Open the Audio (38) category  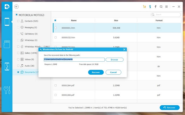tap(29, 66)
